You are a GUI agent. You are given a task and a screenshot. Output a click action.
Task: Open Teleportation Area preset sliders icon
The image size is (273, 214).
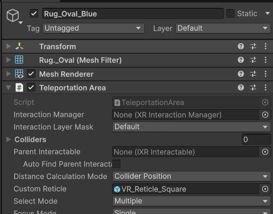pyautogui.click(x=253, y=88)
